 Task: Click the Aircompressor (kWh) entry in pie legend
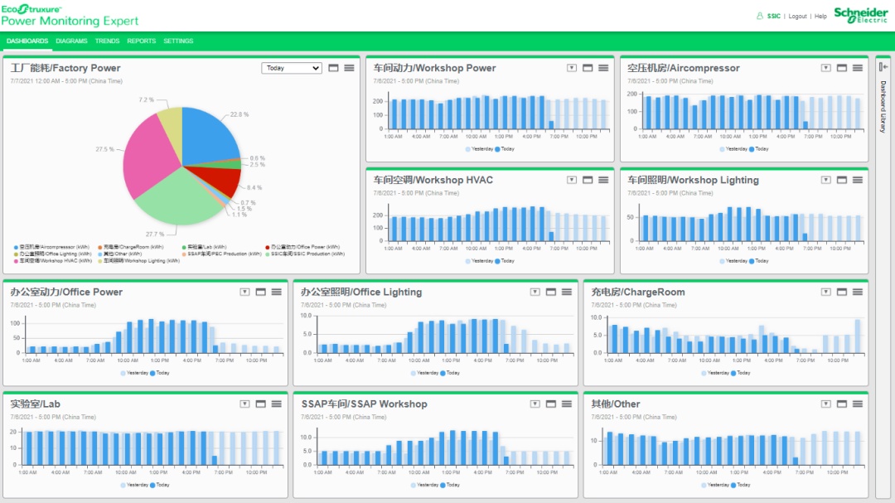pos(51,247)
